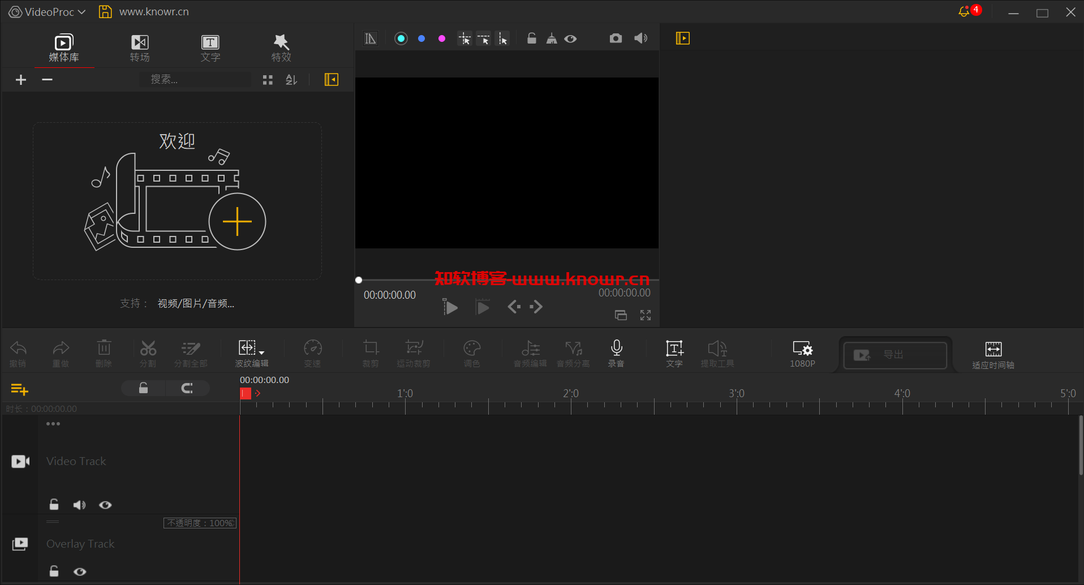The width and height of the screenshot is (1084, 585).
Task: Click the 导出 export button
Action: coord(895,355)
